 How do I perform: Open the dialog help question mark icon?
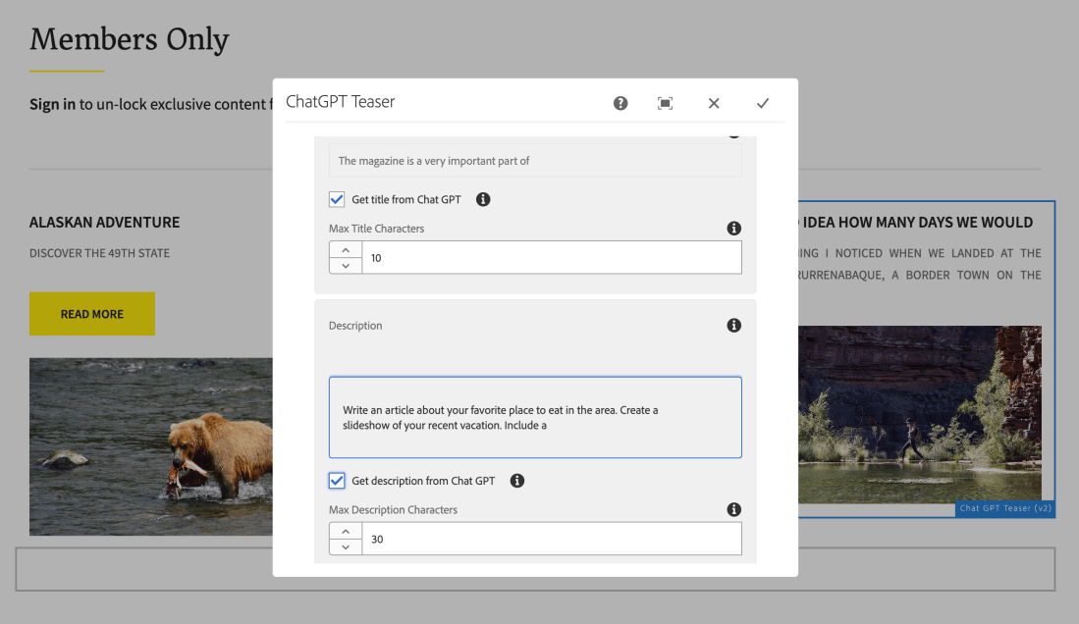[620, 103]
